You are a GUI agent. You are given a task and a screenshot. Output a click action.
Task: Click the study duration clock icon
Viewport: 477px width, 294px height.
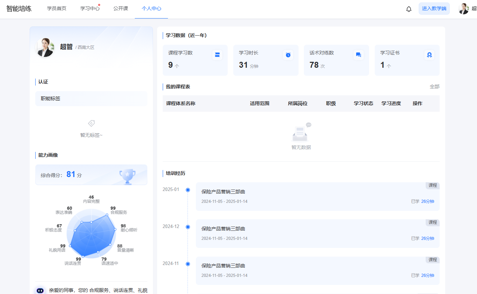tap(288, 55)
